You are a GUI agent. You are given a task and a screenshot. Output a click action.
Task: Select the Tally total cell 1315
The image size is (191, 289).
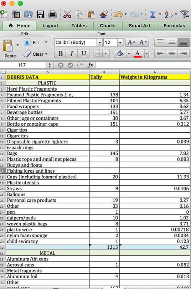pos(104,247)
